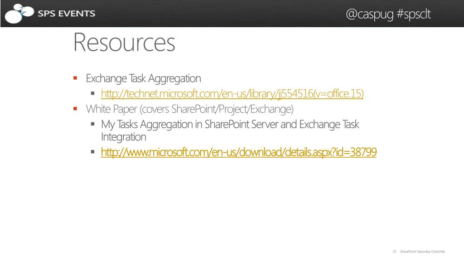Open the microsoft.com download details link
The width and height of the screenshot is (464, 261).
(x=239, y=152)
